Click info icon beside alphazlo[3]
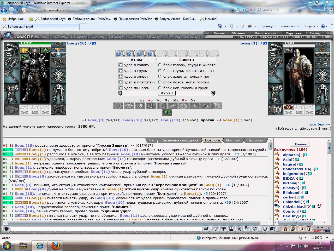 click(306, 155)
